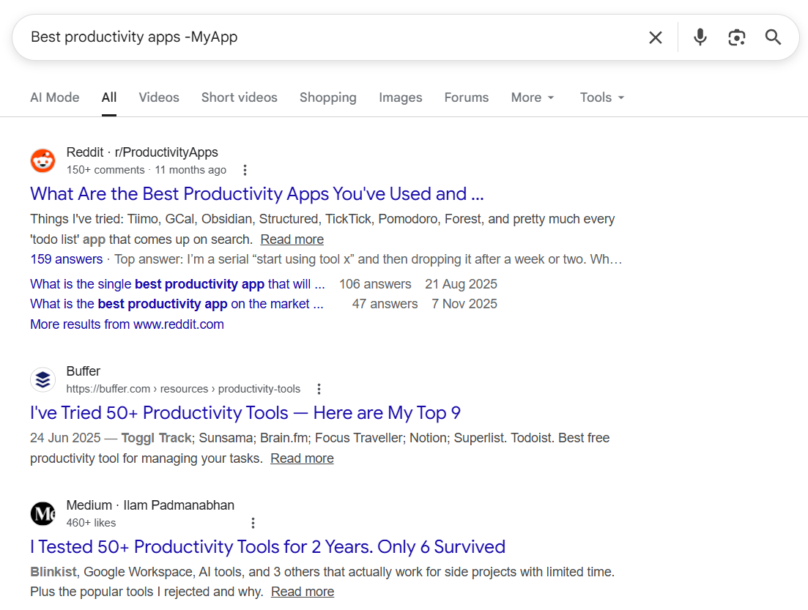Click the Medium logo icon
Screen dimensions: 808x610
[42, 513]
